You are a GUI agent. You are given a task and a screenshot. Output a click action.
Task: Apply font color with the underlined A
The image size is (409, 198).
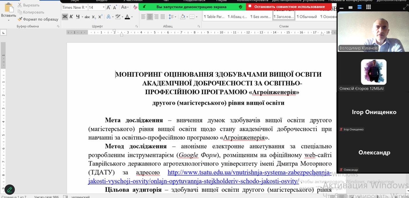coord(127,17)
